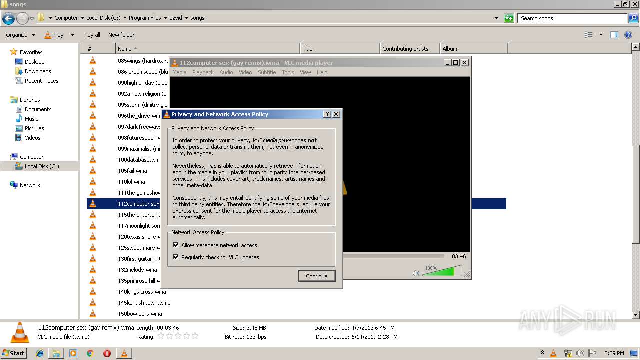Open Chrome from the taskbar
The image size is (640, 360).
[x=90, y=353]
